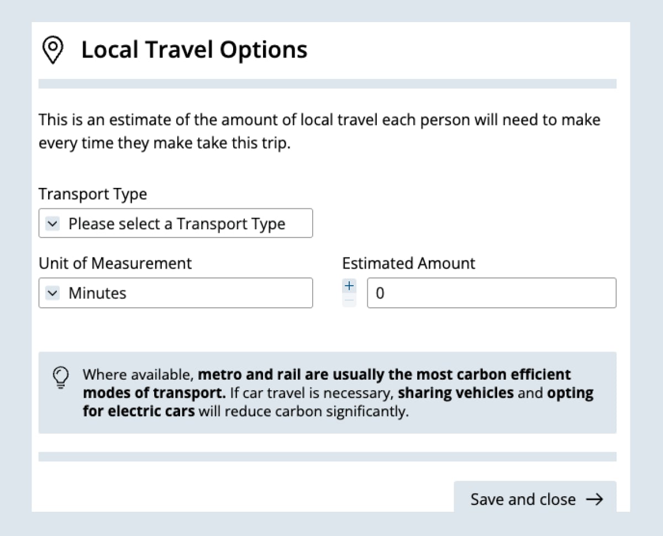Viewport: 663px width, 536px height.
Task: Click the divider bar above Save and close
Action: tap(327, 456)
